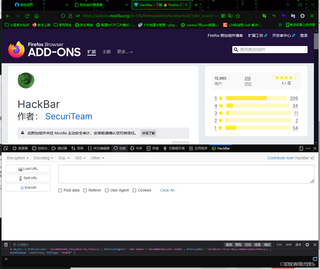Click the translate page icon in address bar
Image resolution: width=320 pixels, height=269 pixels.
point(230,16)
